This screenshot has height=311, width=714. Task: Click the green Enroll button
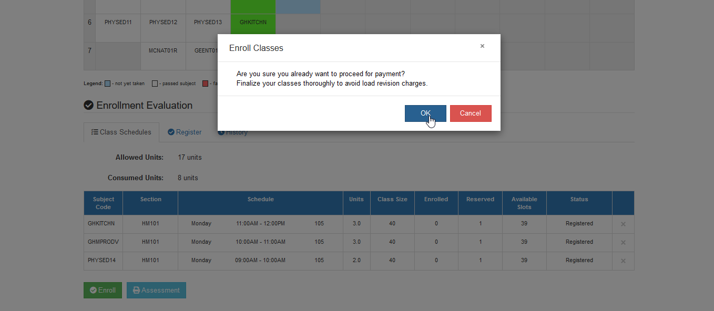(103, 290)
